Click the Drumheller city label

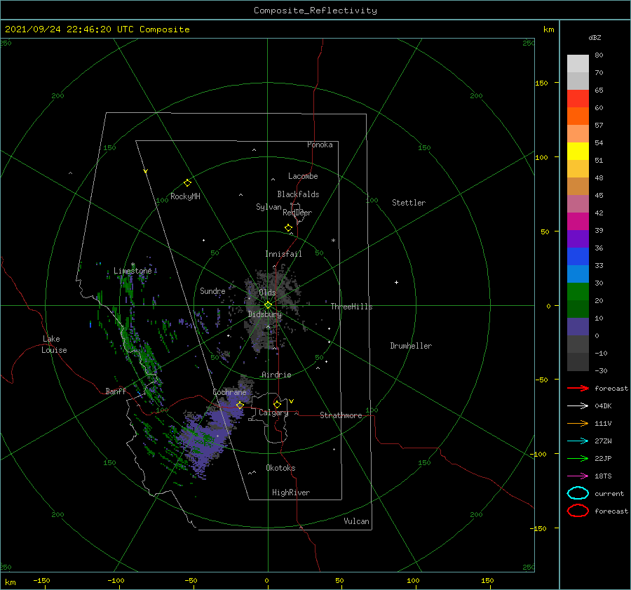(411, 346)
